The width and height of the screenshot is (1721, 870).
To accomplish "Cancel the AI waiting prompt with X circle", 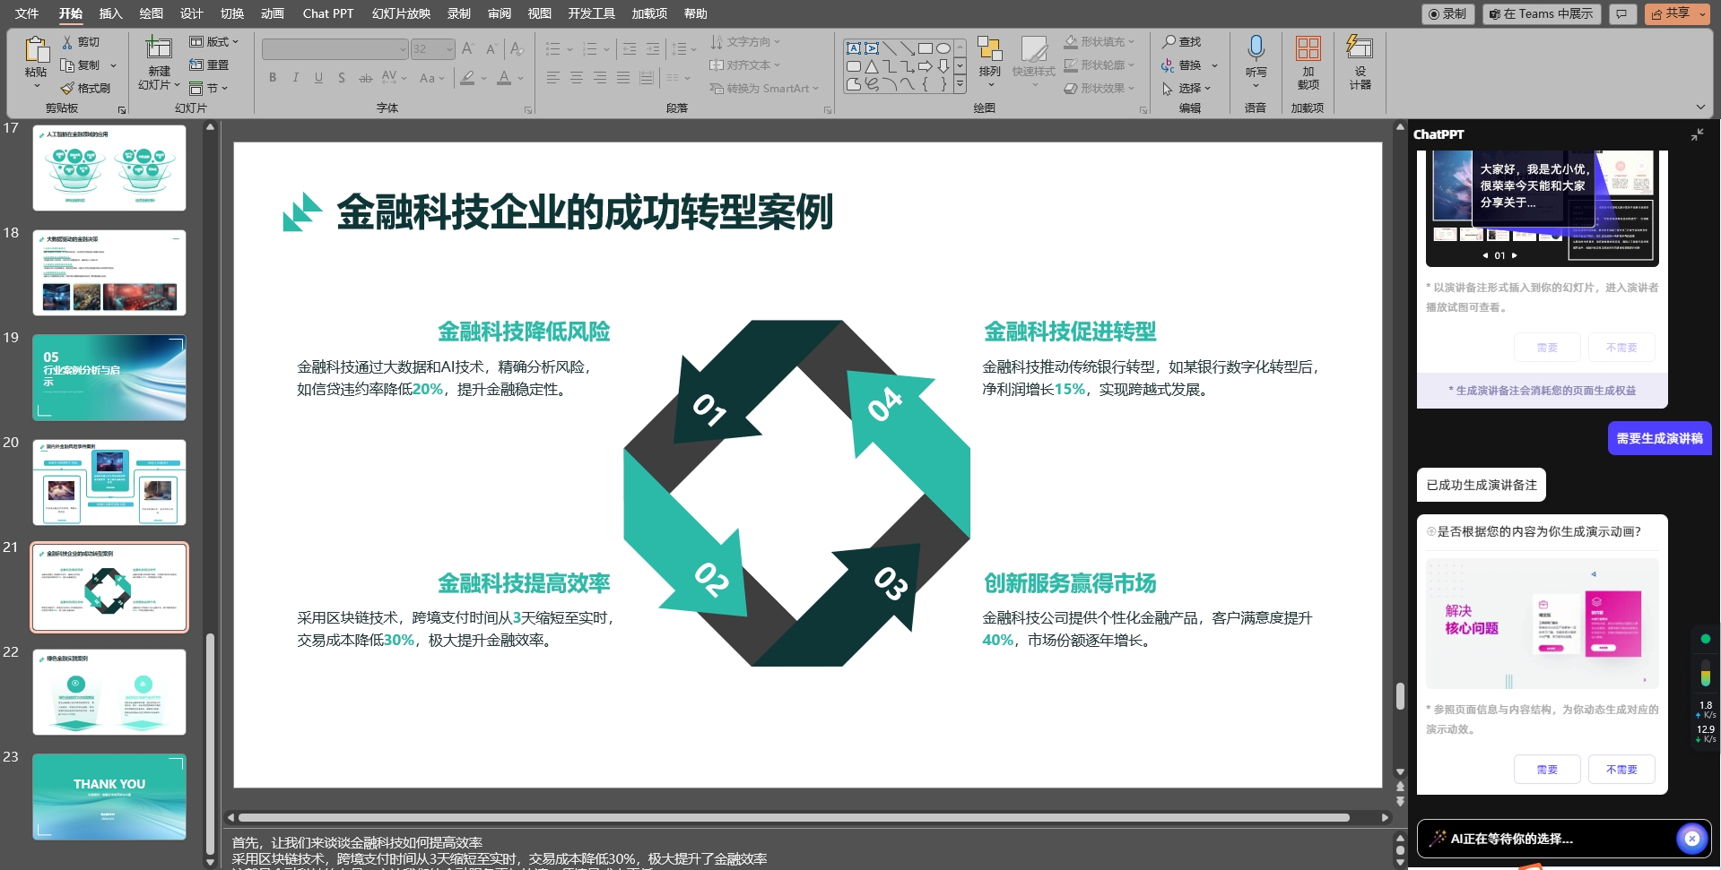I will point(1691,839).
